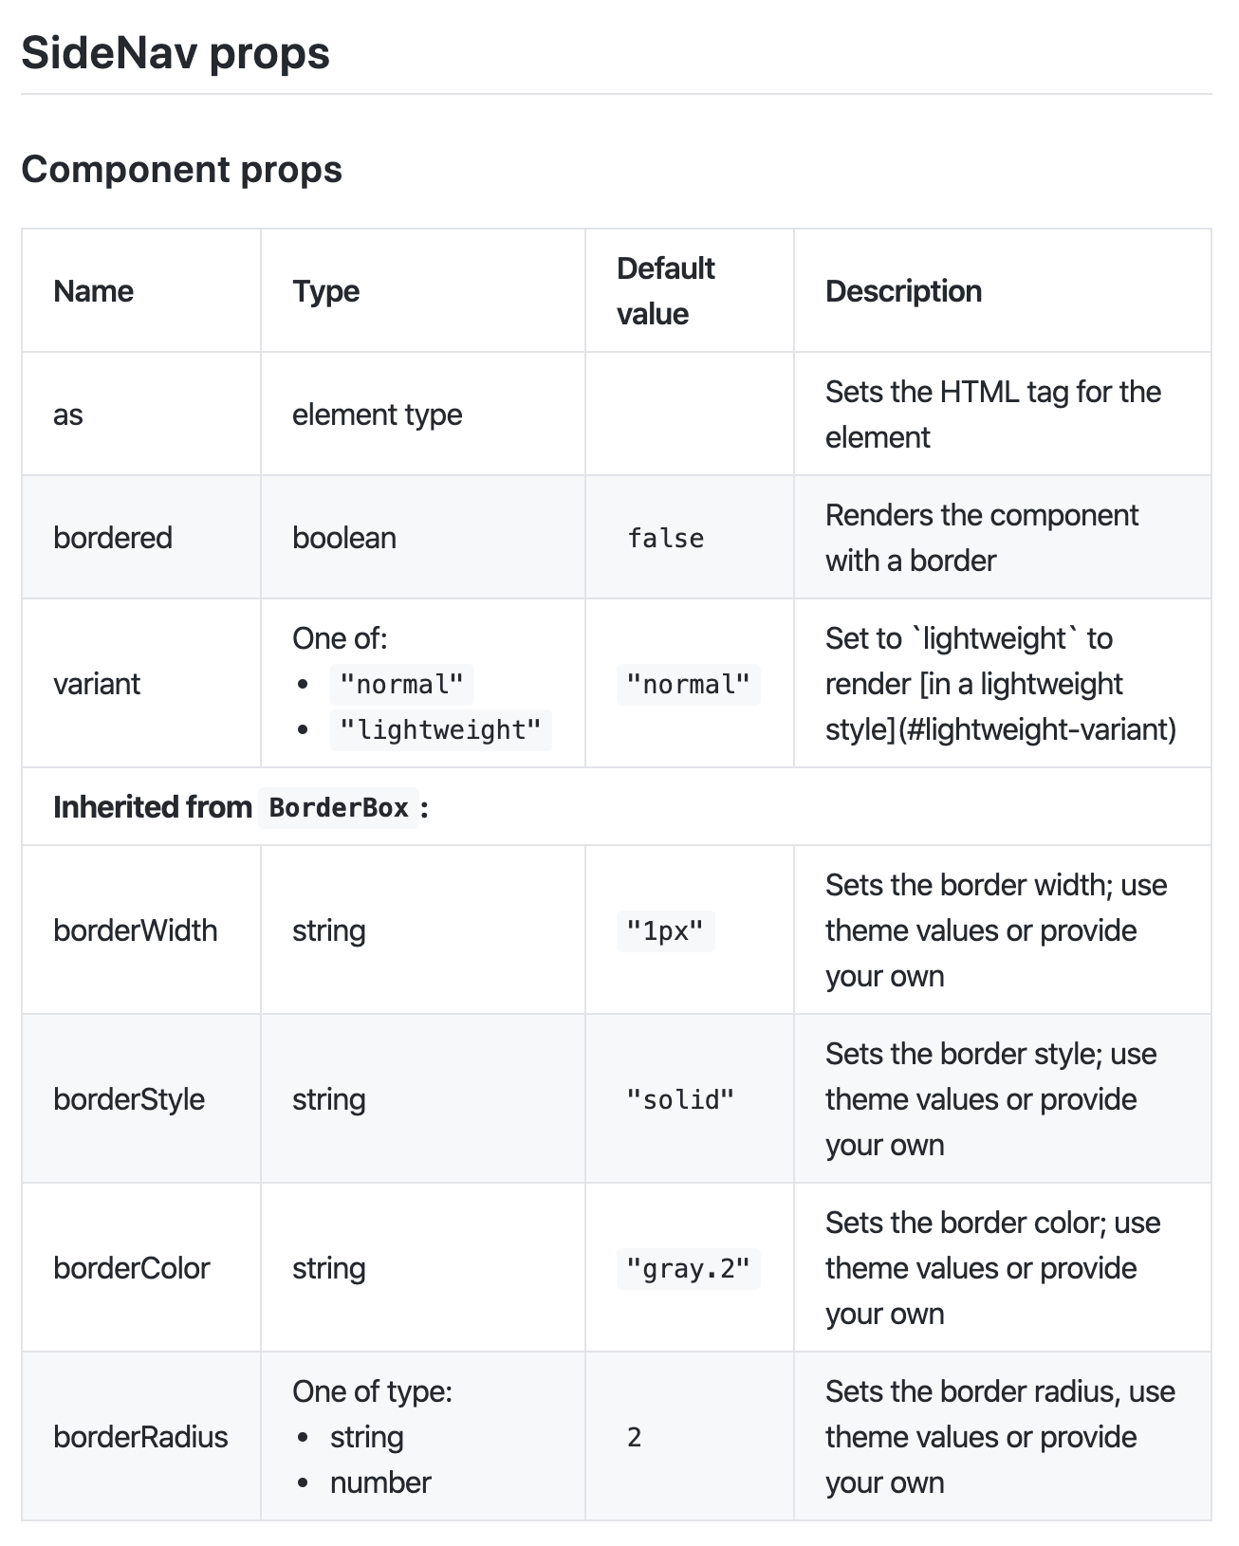Screen dimensions: 1239x1546
Task: Select the "variant" prop name
Action: coord(97,684)
